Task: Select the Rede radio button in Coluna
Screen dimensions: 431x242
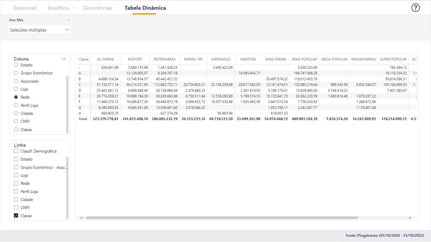Action: 16,97
